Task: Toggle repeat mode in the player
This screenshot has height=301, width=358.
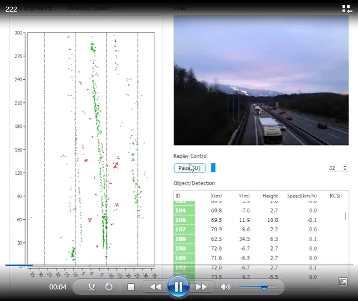Action: click(x=109, y=287)
